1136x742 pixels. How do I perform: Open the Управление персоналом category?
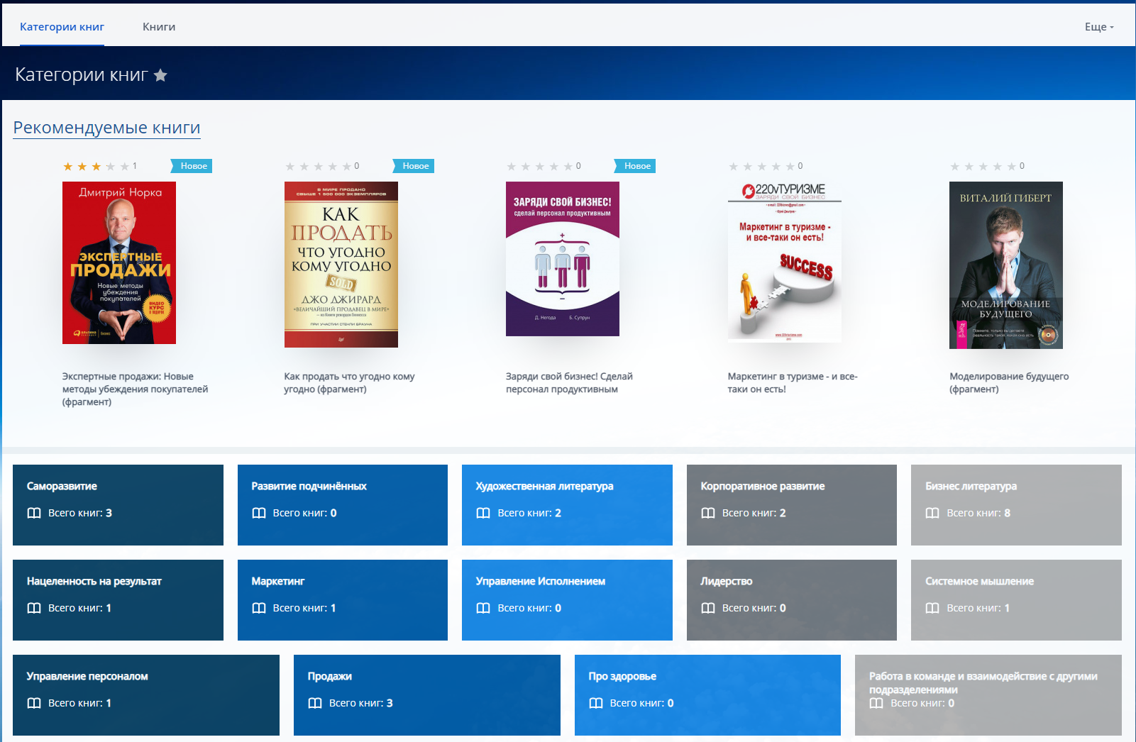pyautogui.click(x=146, y=695)
